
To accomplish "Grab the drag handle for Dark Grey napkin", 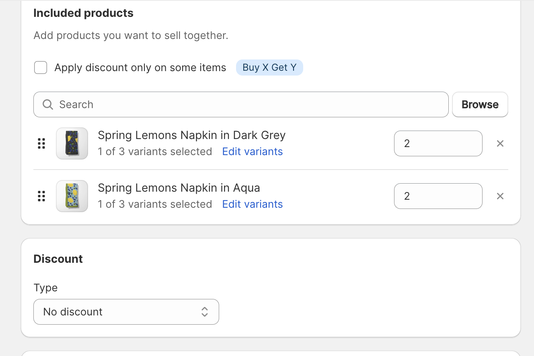I will (x=41, y=143).
